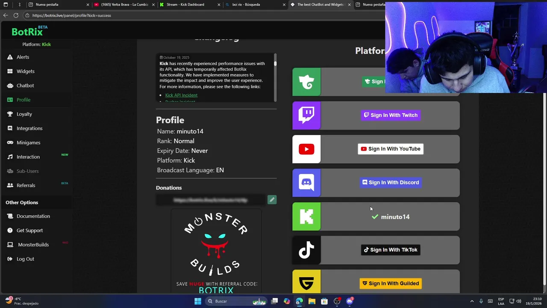Click the page's vertical scrollbar
547x308 pixels.
point(544,188)
